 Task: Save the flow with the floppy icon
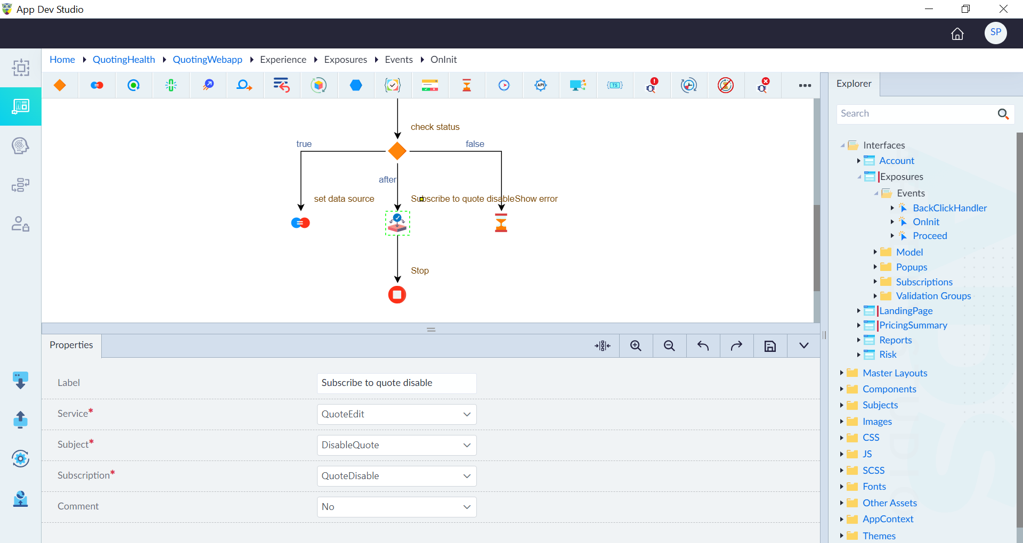coord(770,346)
